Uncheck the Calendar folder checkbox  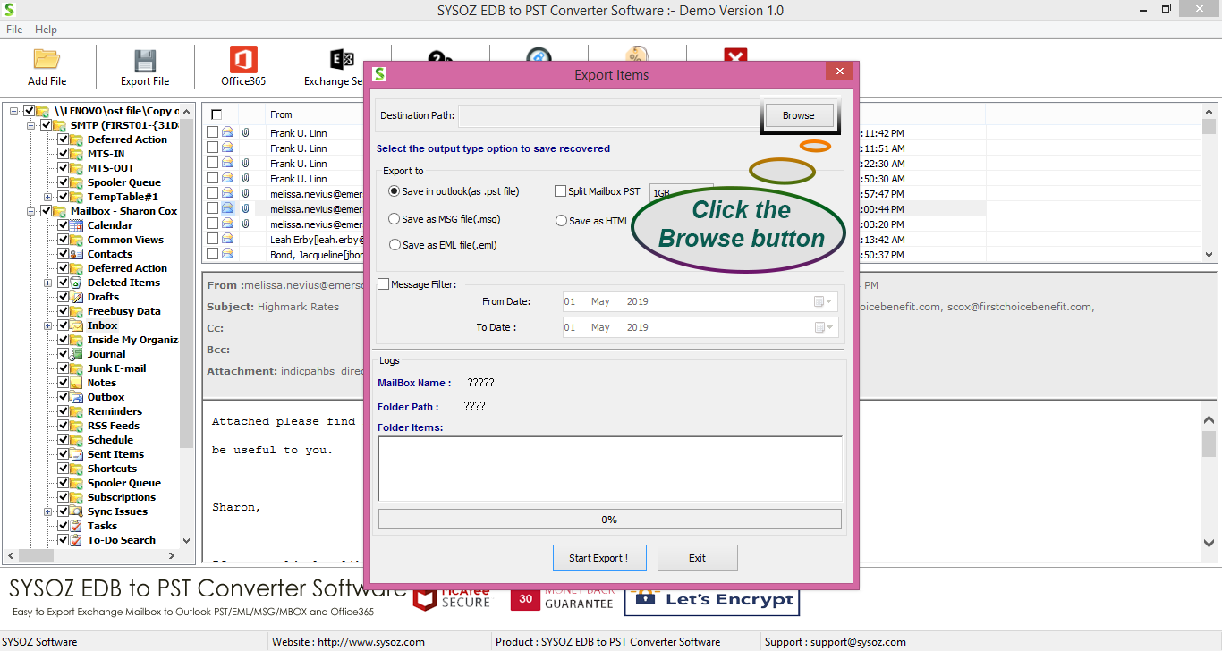tap(64, 225)
